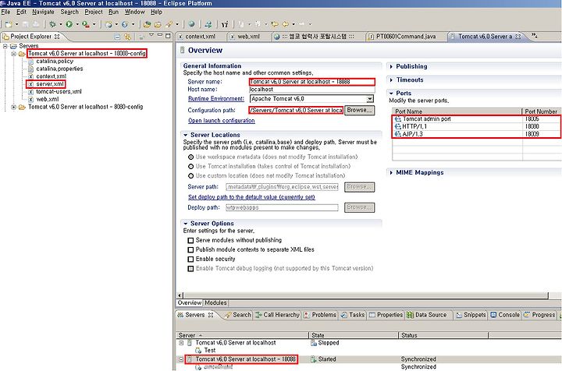
Task: Click the Server column header in Servers view
Action: [x=243, y=335]
